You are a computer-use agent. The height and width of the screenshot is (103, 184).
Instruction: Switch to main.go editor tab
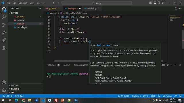73,8
